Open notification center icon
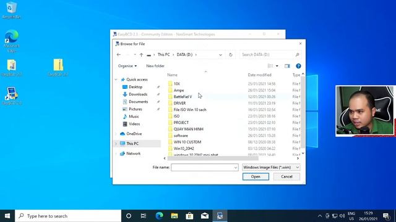396x222 pixels. [x=386, y=216]
